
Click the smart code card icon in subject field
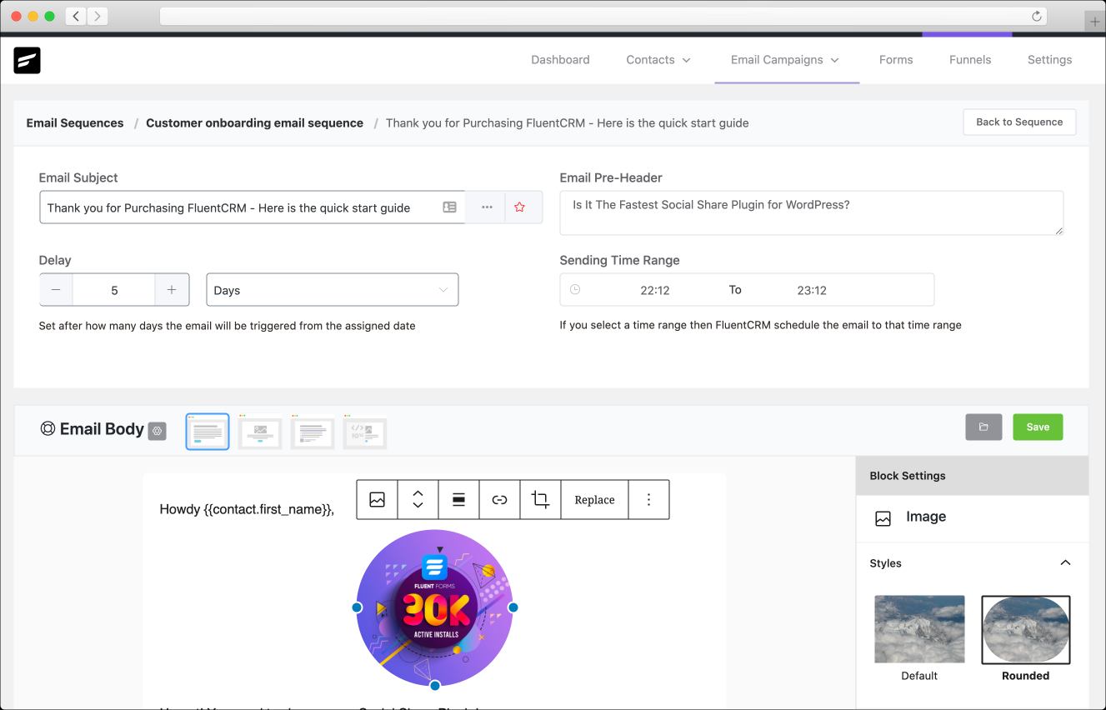coord(449,207)
